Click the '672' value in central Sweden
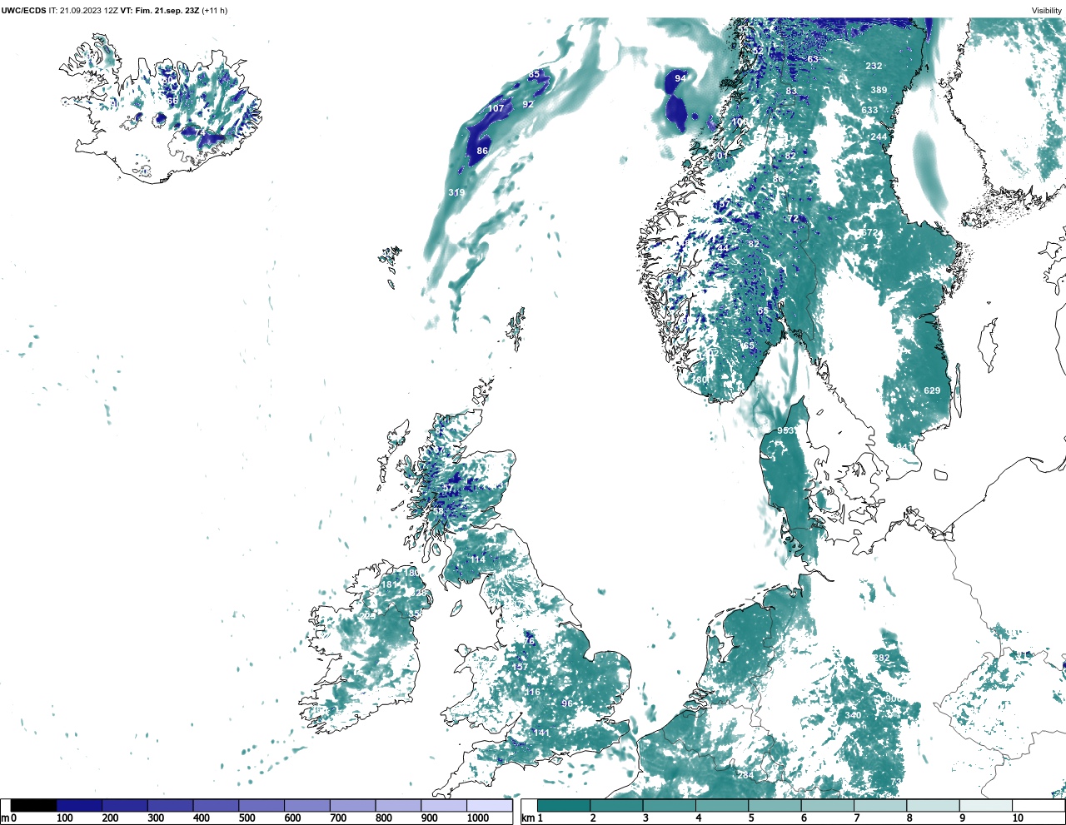The width and height of the screenshot is (1066, 825). [x=869, y=233]
